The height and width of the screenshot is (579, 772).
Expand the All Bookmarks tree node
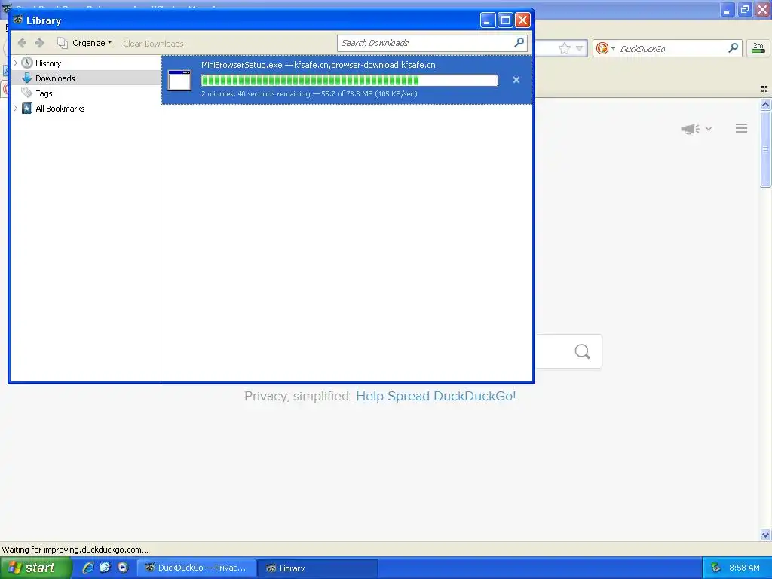click(x=15, y=109)
